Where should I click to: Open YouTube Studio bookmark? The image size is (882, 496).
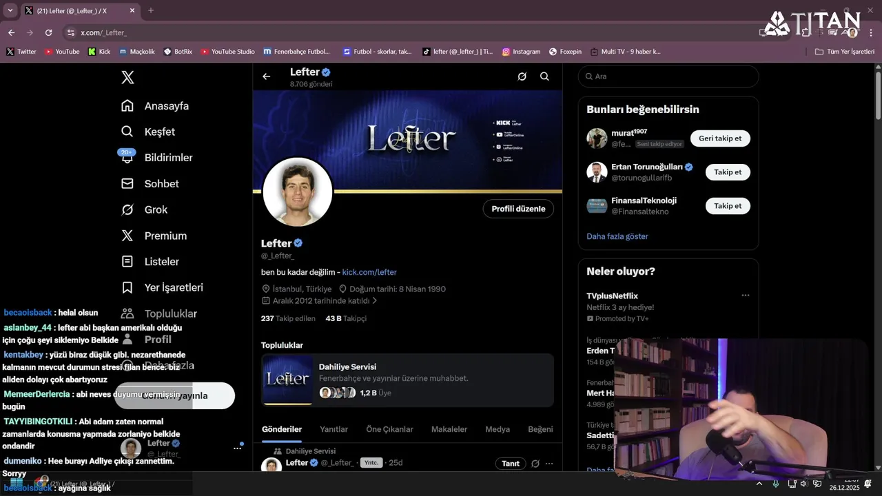point(227,52)
